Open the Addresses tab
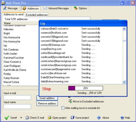Viewport: 136px width, 122px height. coord(31,8)
